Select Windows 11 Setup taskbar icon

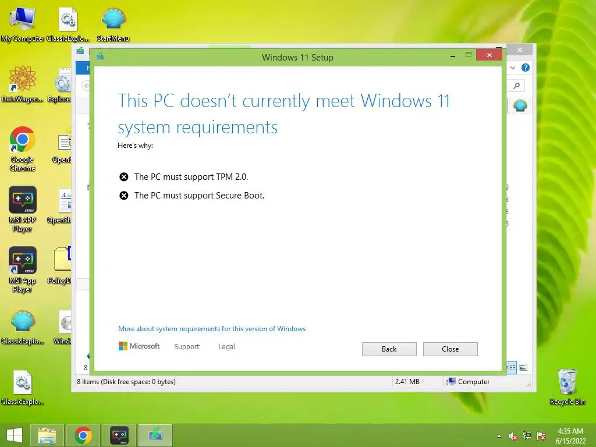tap(155, 435)
